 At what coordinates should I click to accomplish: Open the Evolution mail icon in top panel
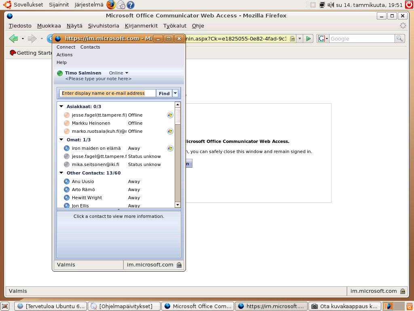coord(121,5)
